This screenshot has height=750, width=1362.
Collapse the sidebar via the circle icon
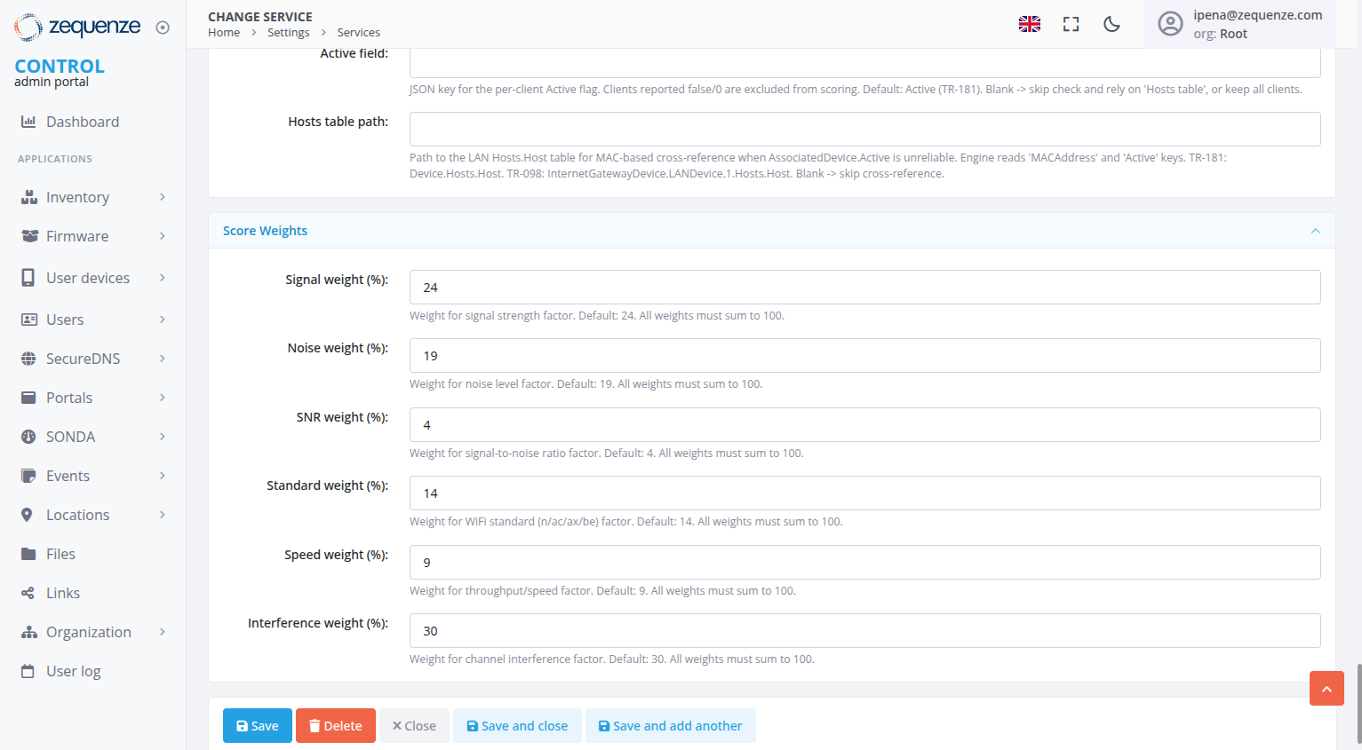(x=162, y=27)
